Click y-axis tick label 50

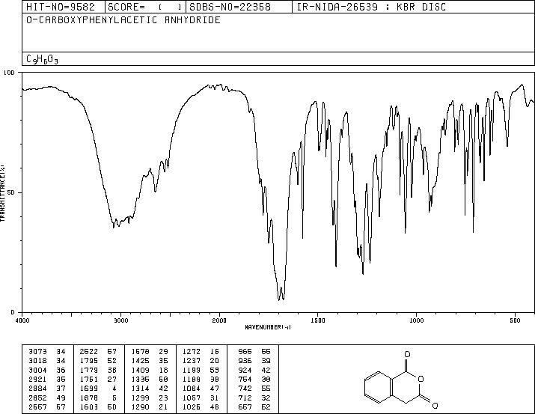[11, 193]
